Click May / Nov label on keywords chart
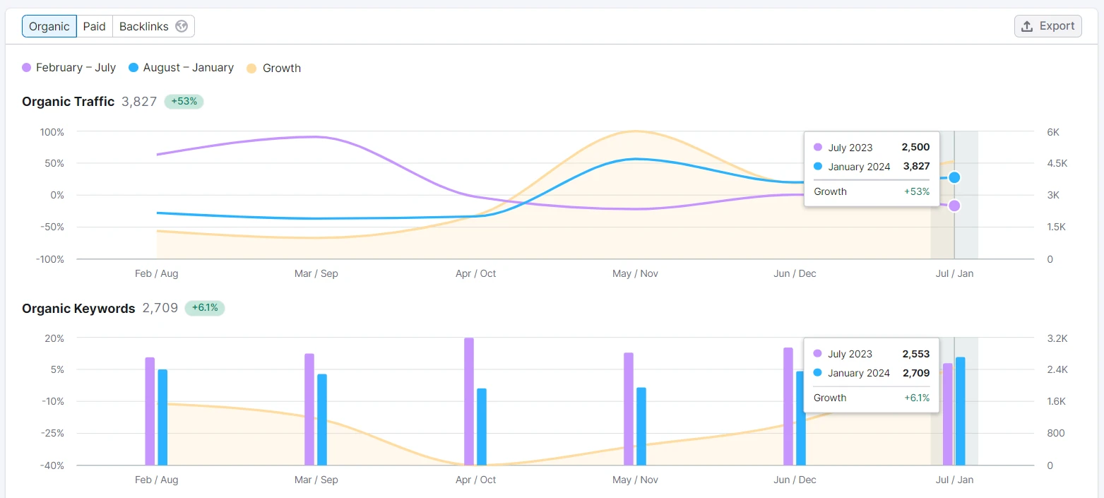 tap(635, 480)
